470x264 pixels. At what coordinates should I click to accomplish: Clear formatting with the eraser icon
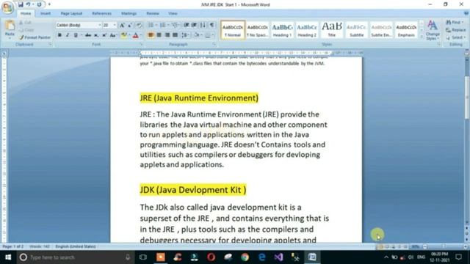point(139,26)
